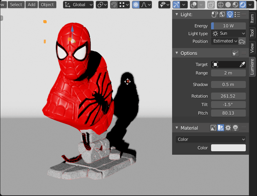Open the Object menu
Screen dimensions: 257x196
point(47,5)
